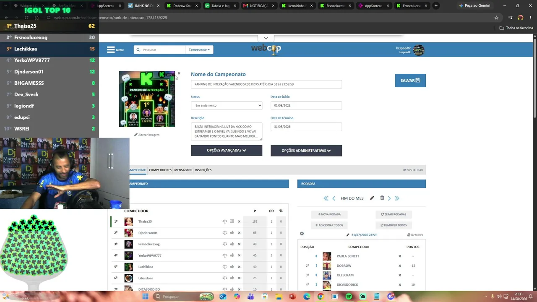Click the ADICIONAR TODOS button
The width and height of the screenshot is (537, 302).
click(329, 225)
